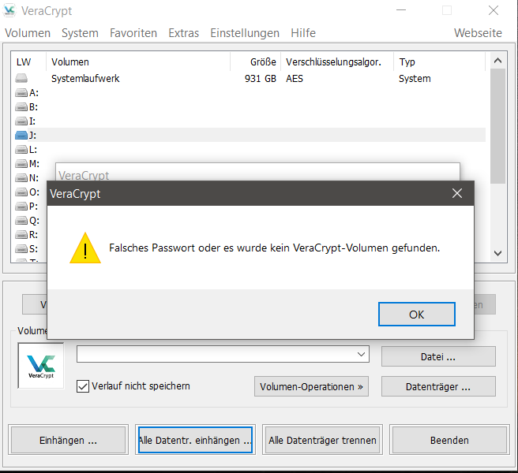Close the main VeraCrypt window

[494, 10]
